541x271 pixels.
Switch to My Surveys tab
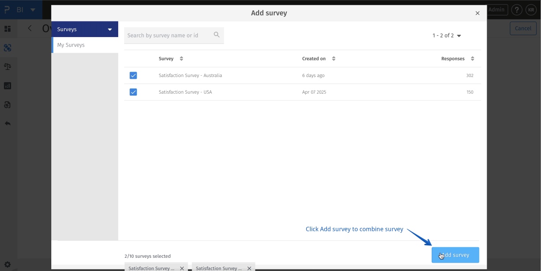point(71,44)
